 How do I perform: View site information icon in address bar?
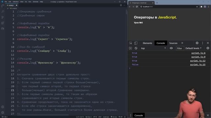tap(141, 7)
